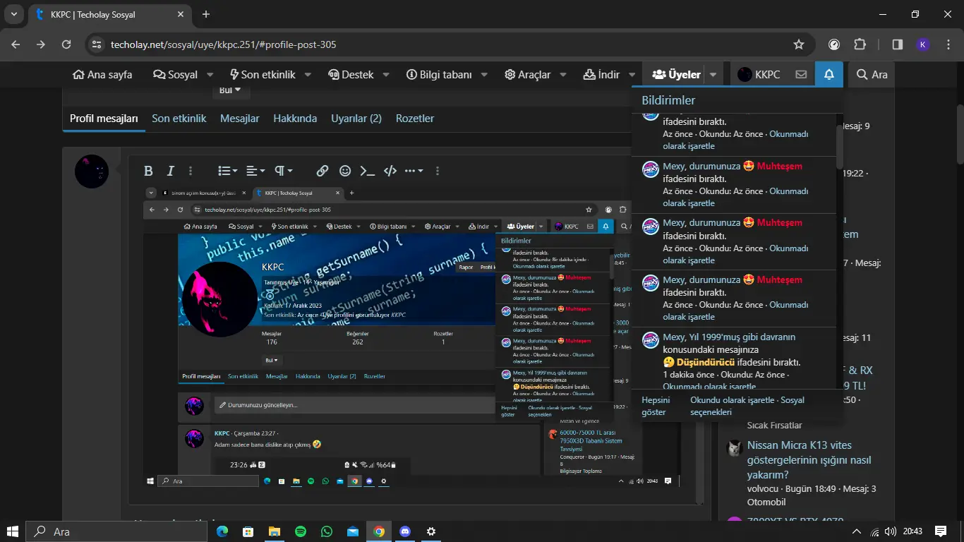Viewport: 964px width, 542px height.
Task: Insert a link from the editor toolbar
Action: tap(323, 171)
